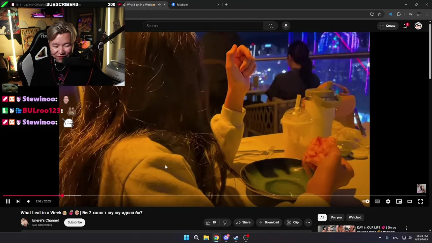Switch ENG input language
Viewport: 432px width, 243px height.
click(396, 238)
